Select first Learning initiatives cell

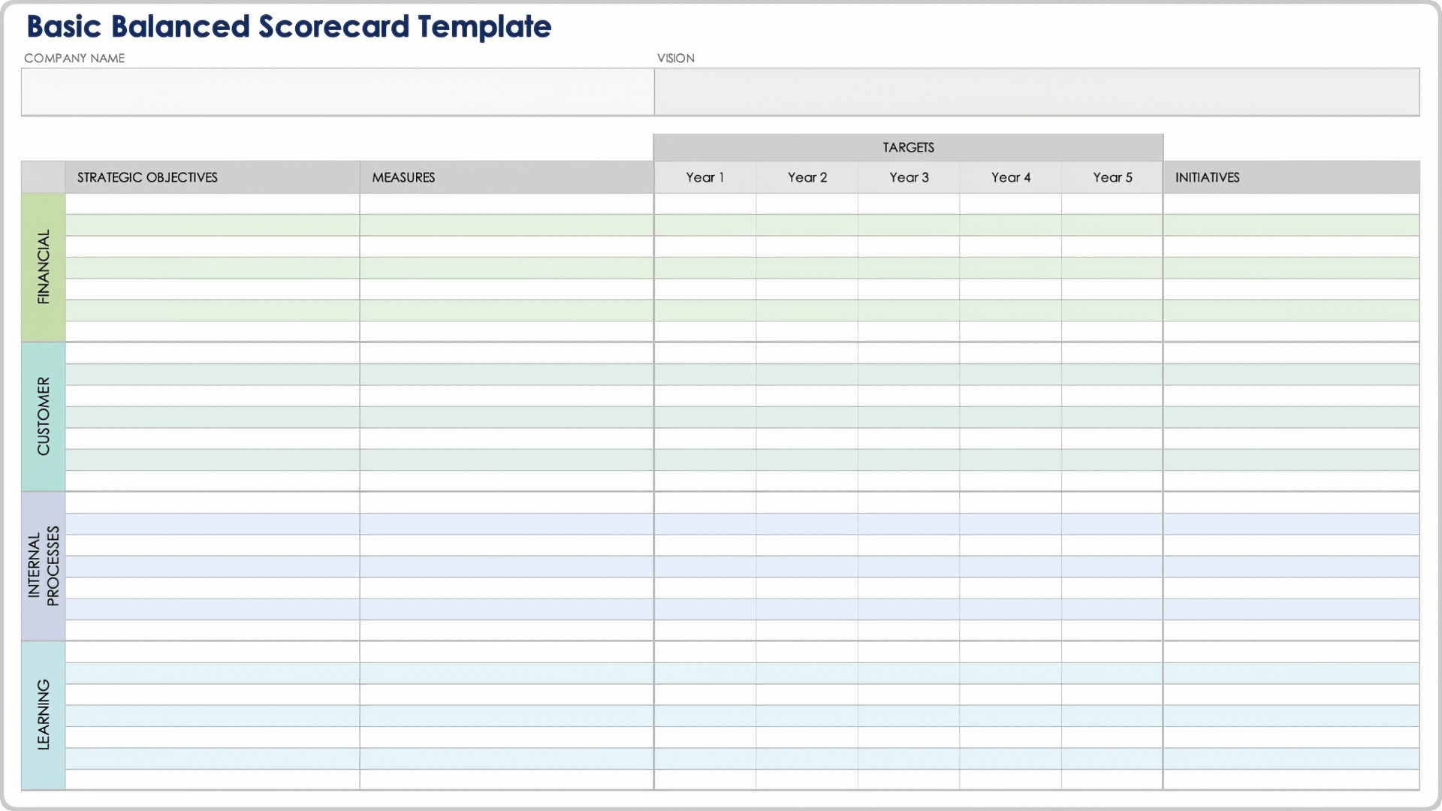point(1291,651)
